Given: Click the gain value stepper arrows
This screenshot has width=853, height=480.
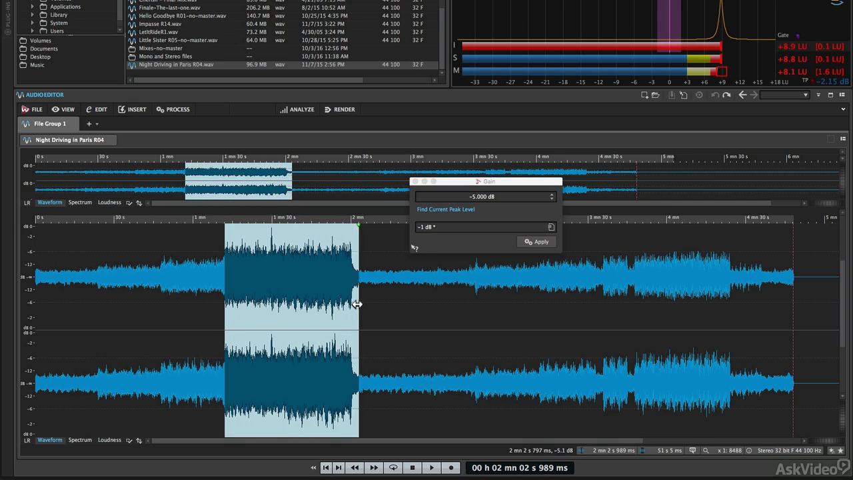Looking at the screenshot, I should [552, 197].
